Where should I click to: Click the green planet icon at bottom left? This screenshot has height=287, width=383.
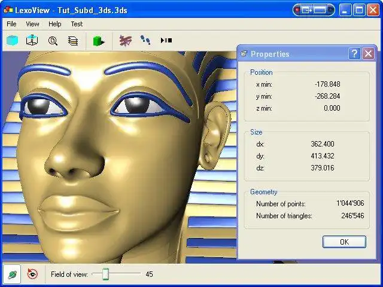coord(12,274)
